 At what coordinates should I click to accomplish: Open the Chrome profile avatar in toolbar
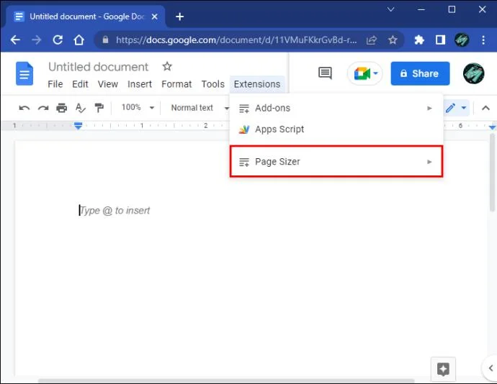pyautogui.click(x=462, y=40)
